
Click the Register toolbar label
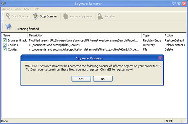point(110,16)
